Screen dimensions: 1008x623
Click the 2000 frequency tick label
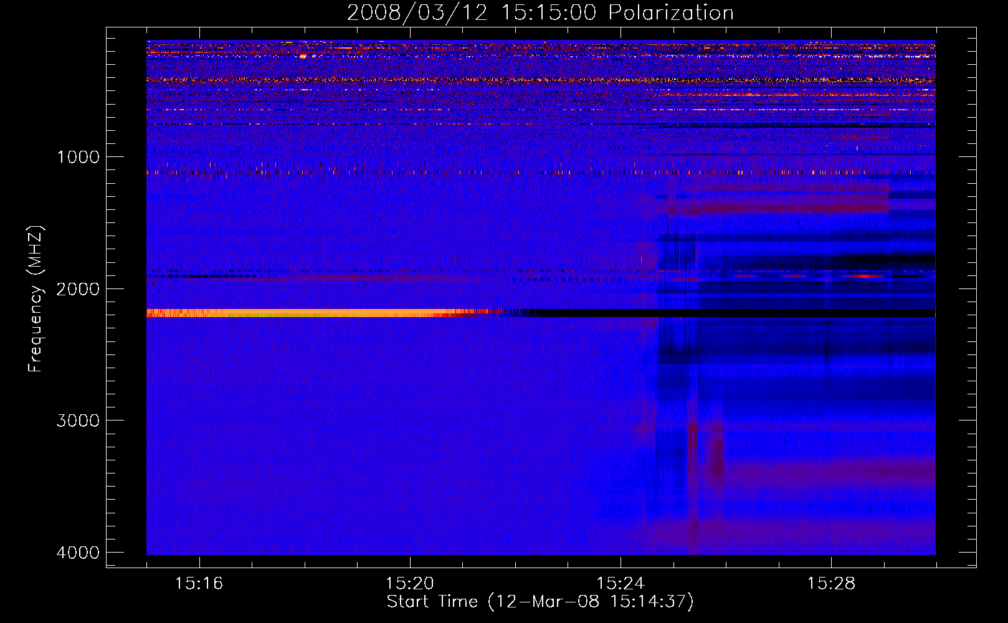pos(78,288)
